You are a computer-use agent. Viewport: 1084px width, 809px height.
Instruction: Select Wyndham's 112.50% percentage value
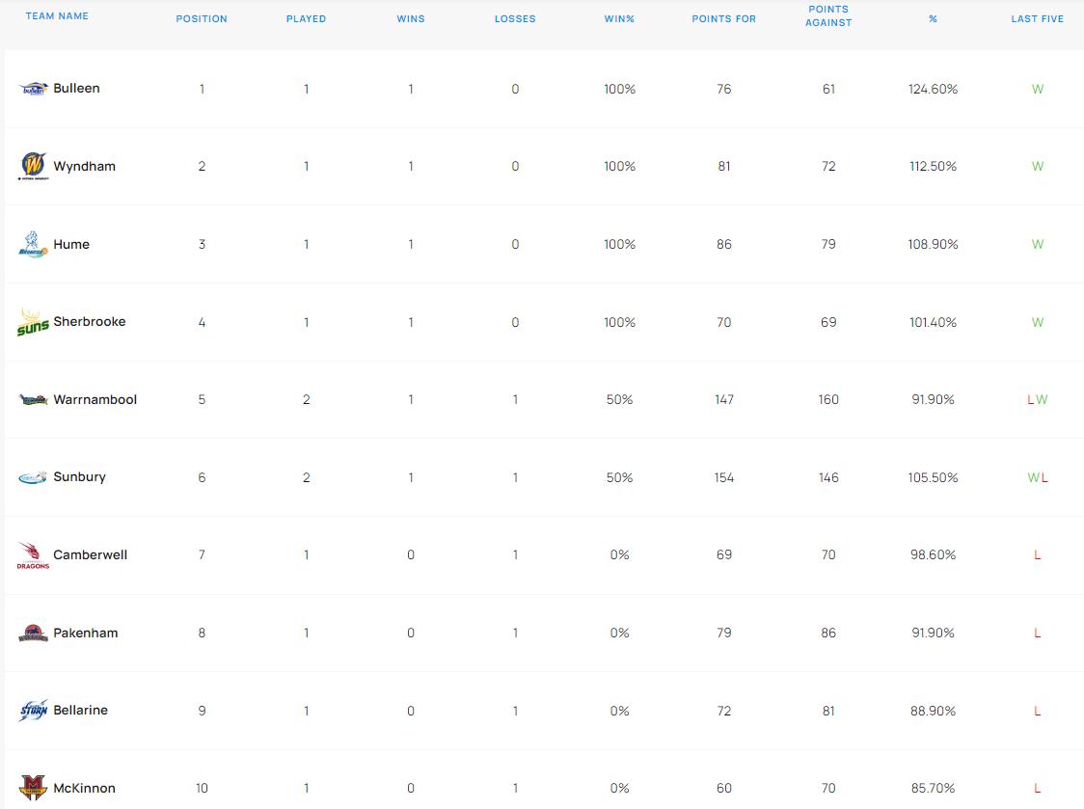click(934, 167)
